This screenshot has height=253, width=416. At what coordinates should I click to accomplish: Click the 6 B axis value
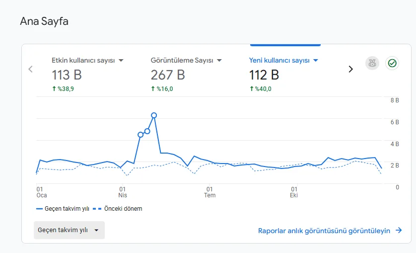(x=395, y=122)
